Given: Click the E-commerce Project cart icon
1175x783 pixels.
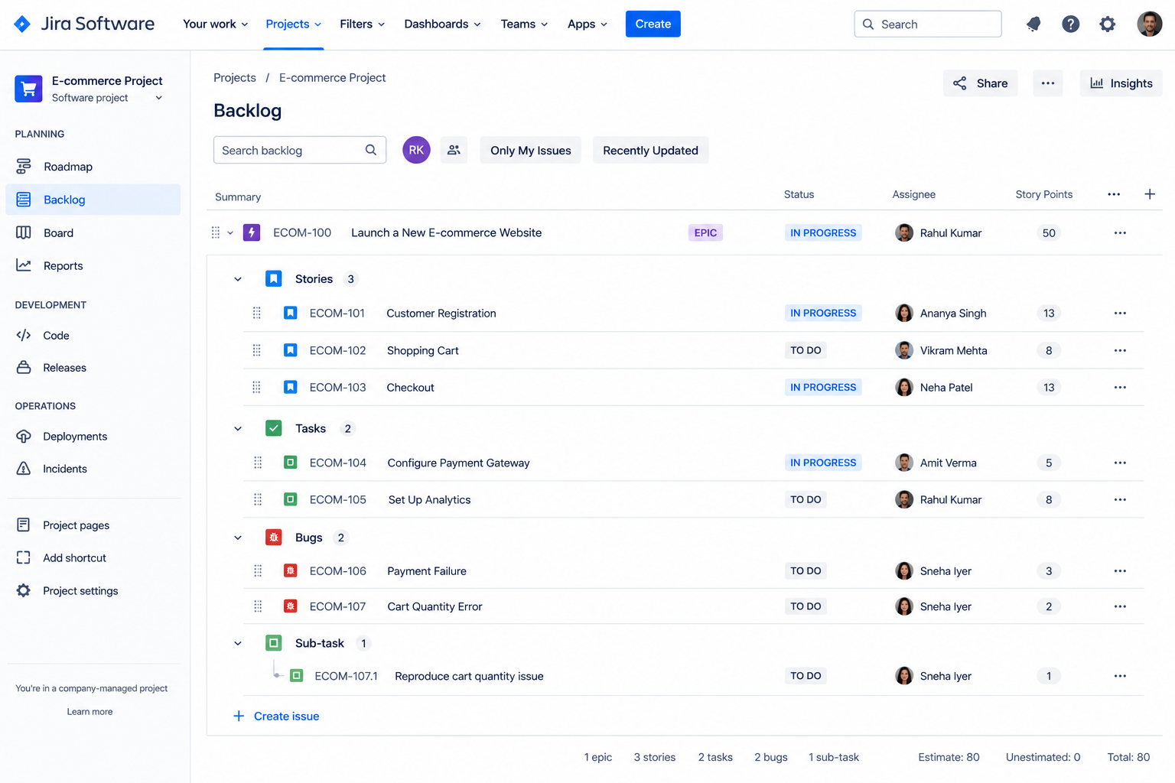Looking at the screenshot, I should click(28, 89).
